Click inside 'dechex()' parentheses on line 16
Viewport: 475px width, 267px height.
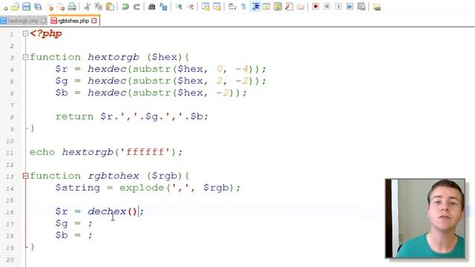pos(132,211)
